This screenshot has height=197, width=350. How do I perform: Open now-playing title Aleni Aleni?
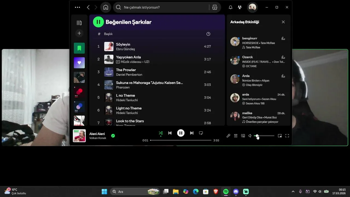point(97,134)
